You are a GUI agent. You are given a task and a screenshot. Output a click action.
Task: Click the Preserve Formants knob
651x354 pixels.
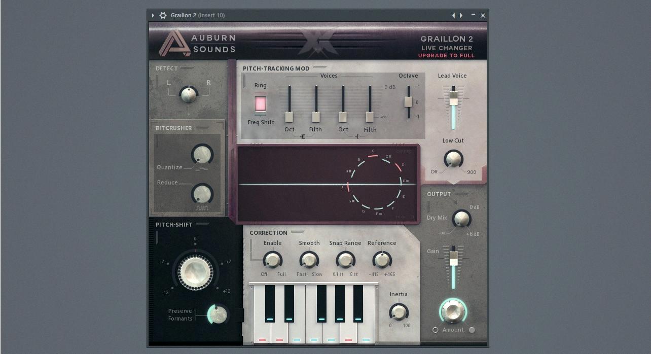click(218, 314)
